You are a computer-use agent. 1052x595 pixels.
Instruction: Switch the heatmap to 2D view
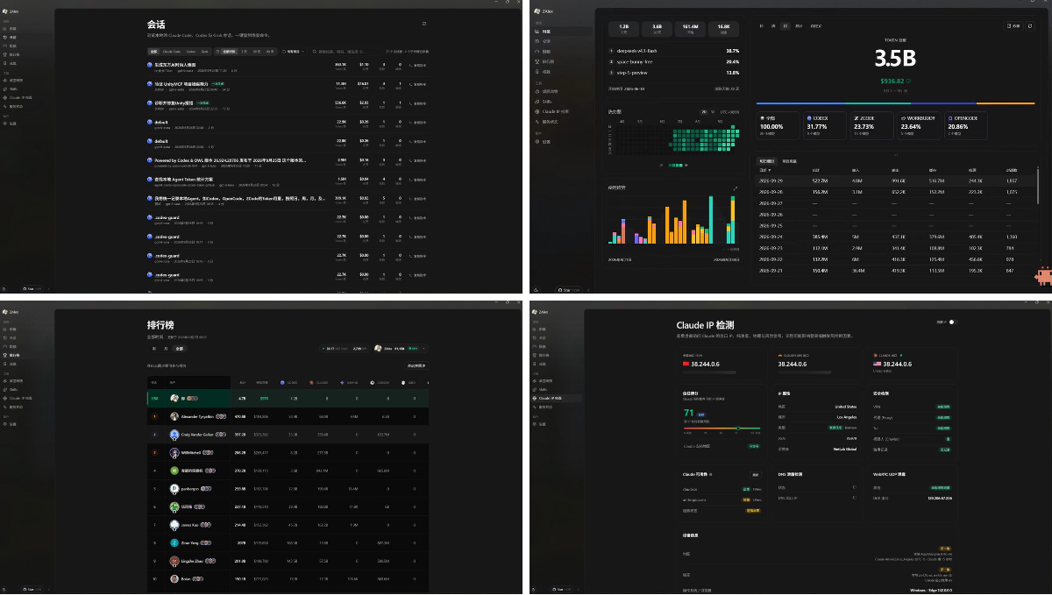[703, 112]
